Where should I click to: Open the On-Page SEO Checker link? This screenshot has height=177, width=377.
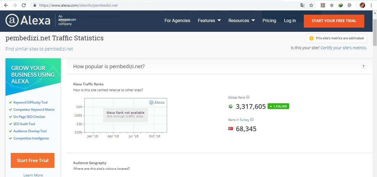pyautogui.click(x=29, y=117)
